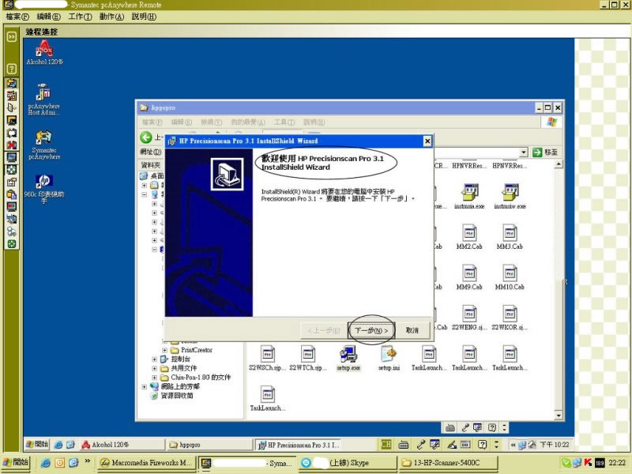Select the S2WSCh.sjp... file
Image resolution: width=632 pixels, height=474 pixels.
[x=267, y=358]
